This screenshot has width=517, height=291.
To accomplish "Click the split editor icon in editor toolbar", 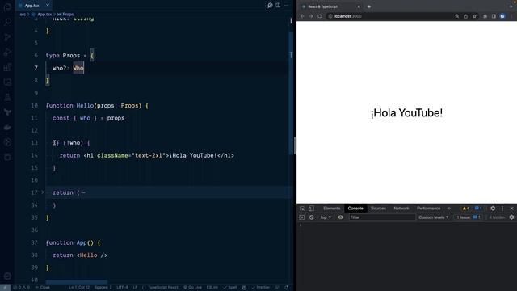I will click(x=278, y=6).
